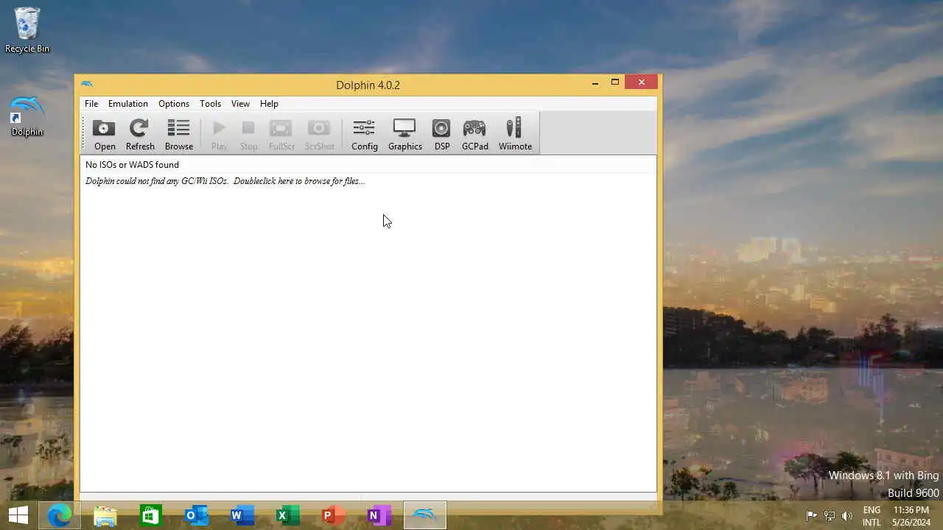Click the Dolphin taskbar button

[x=425, y=515]
